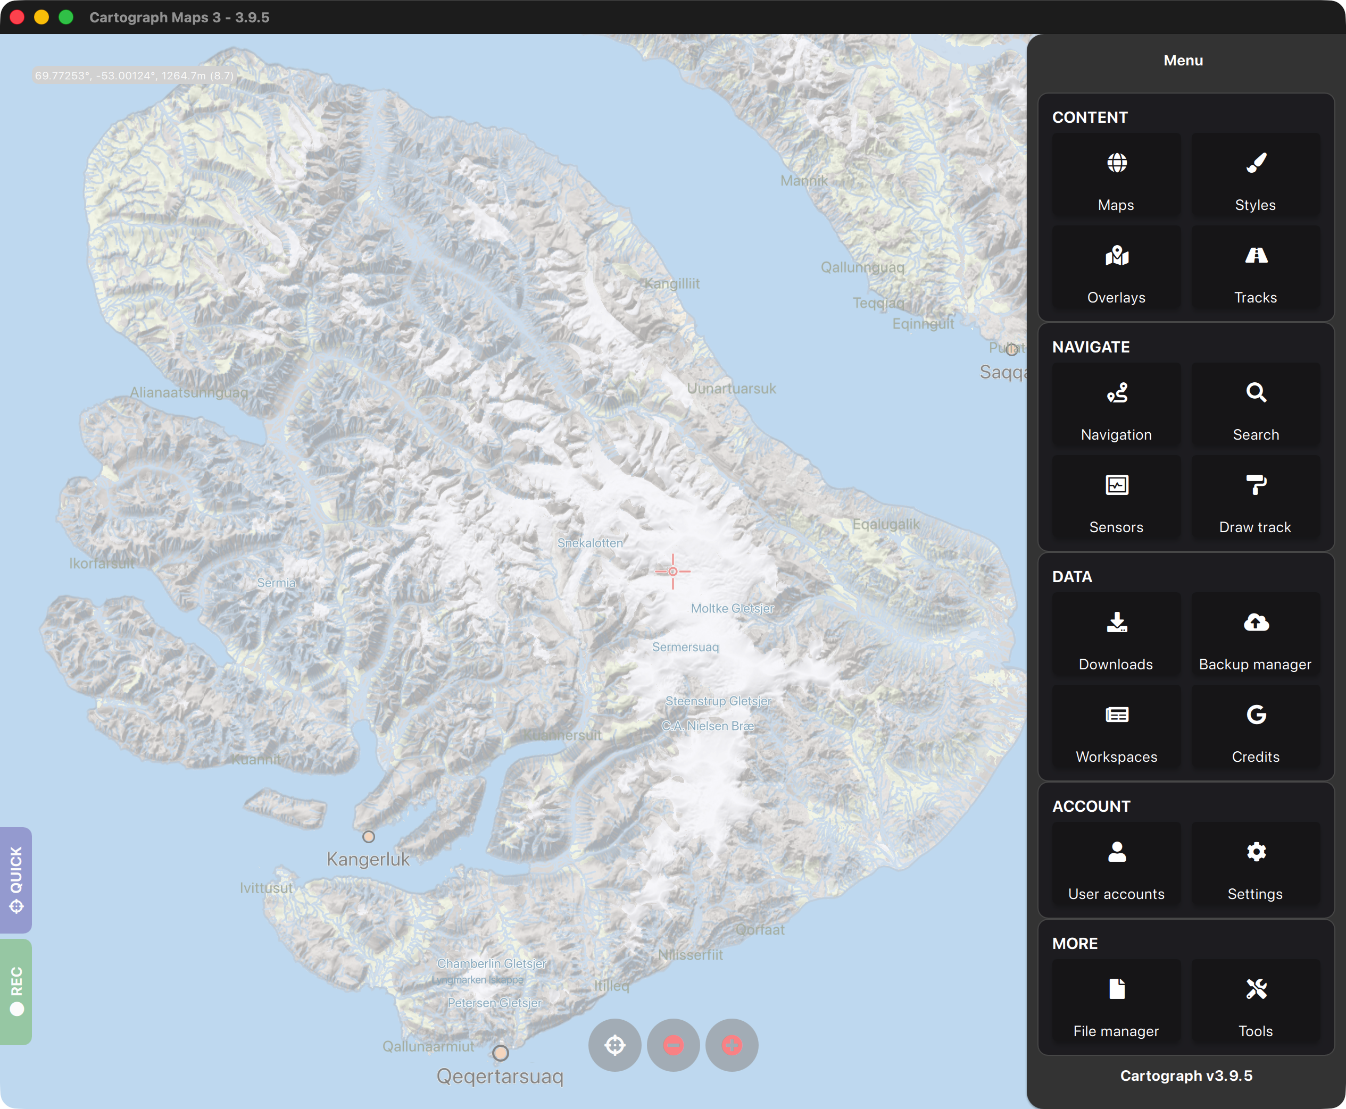1346x1109 pixels.
Task: Click the Moltke Gletsjer label
Action: (x=733, y=608)
